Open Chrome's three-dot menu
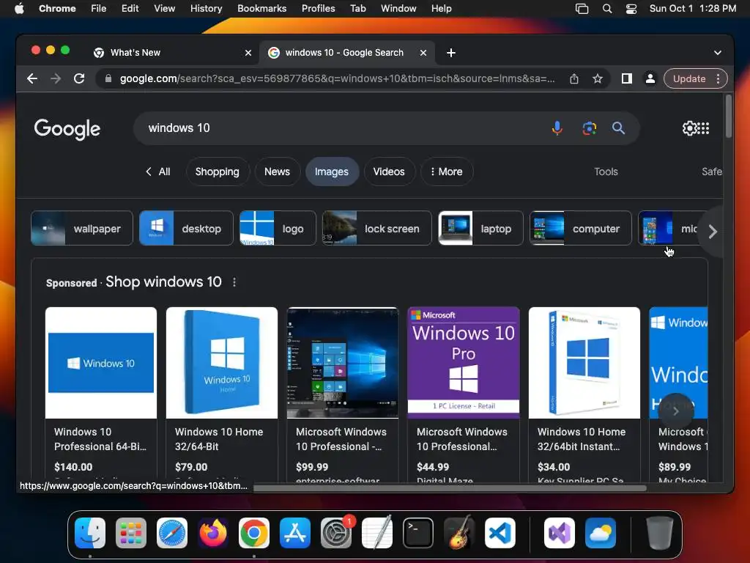This screenshot has width=750, height=563. 718,78
